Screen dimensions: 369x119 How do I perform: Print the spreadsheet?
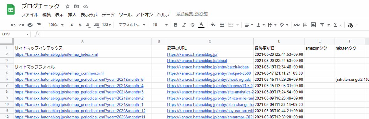pos(30,25)
